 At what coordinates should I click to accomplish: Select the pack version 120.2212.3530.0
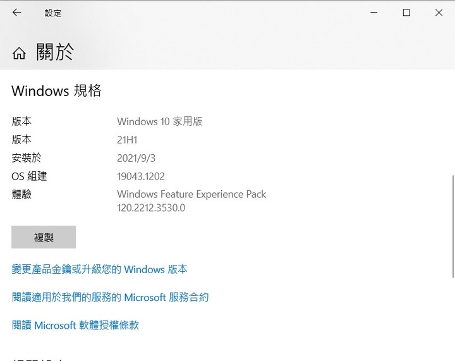coord(151,208)
